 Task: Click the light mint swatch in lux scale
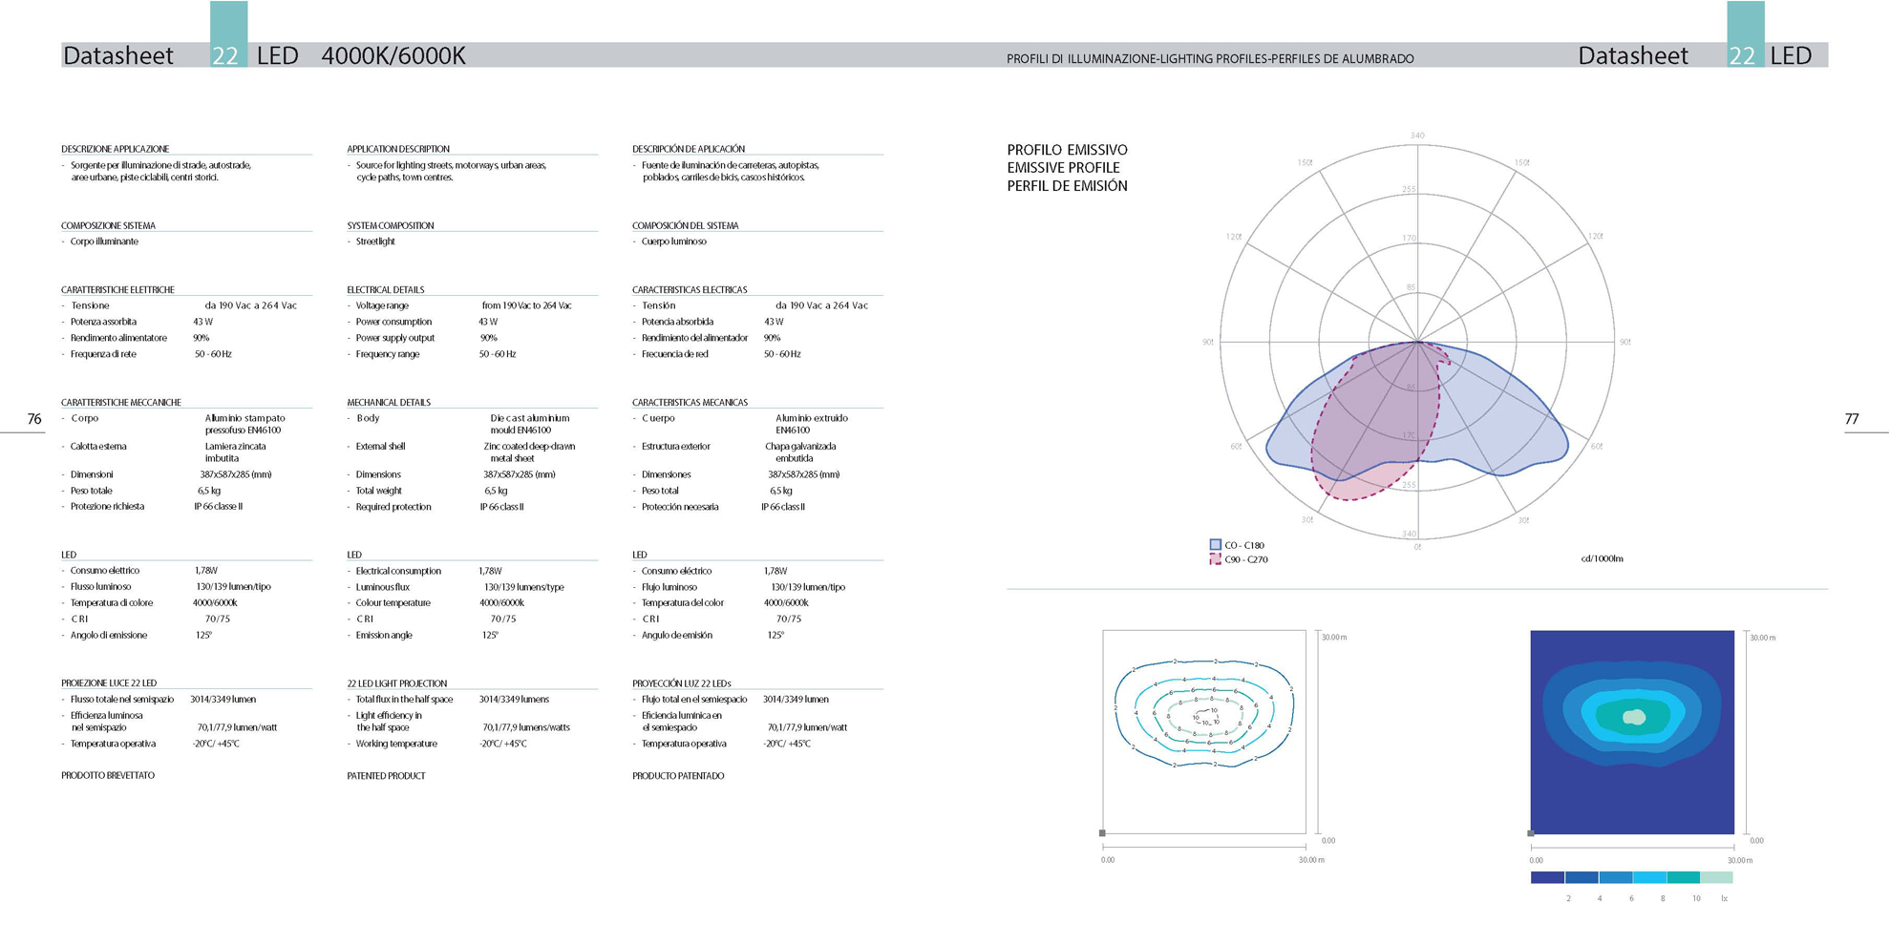(1716, 877)
